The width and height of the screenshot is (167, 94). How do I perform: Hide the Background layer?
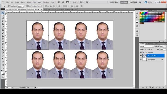(141, 59)
